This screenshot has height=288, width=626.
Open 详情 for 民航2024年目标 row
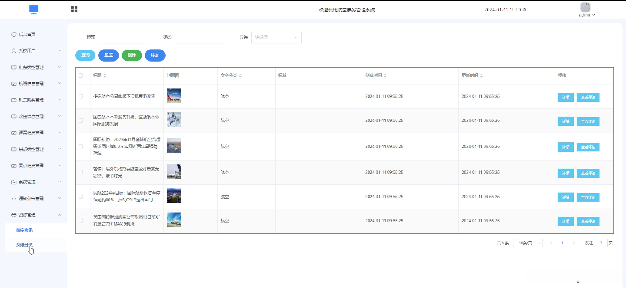566,197
